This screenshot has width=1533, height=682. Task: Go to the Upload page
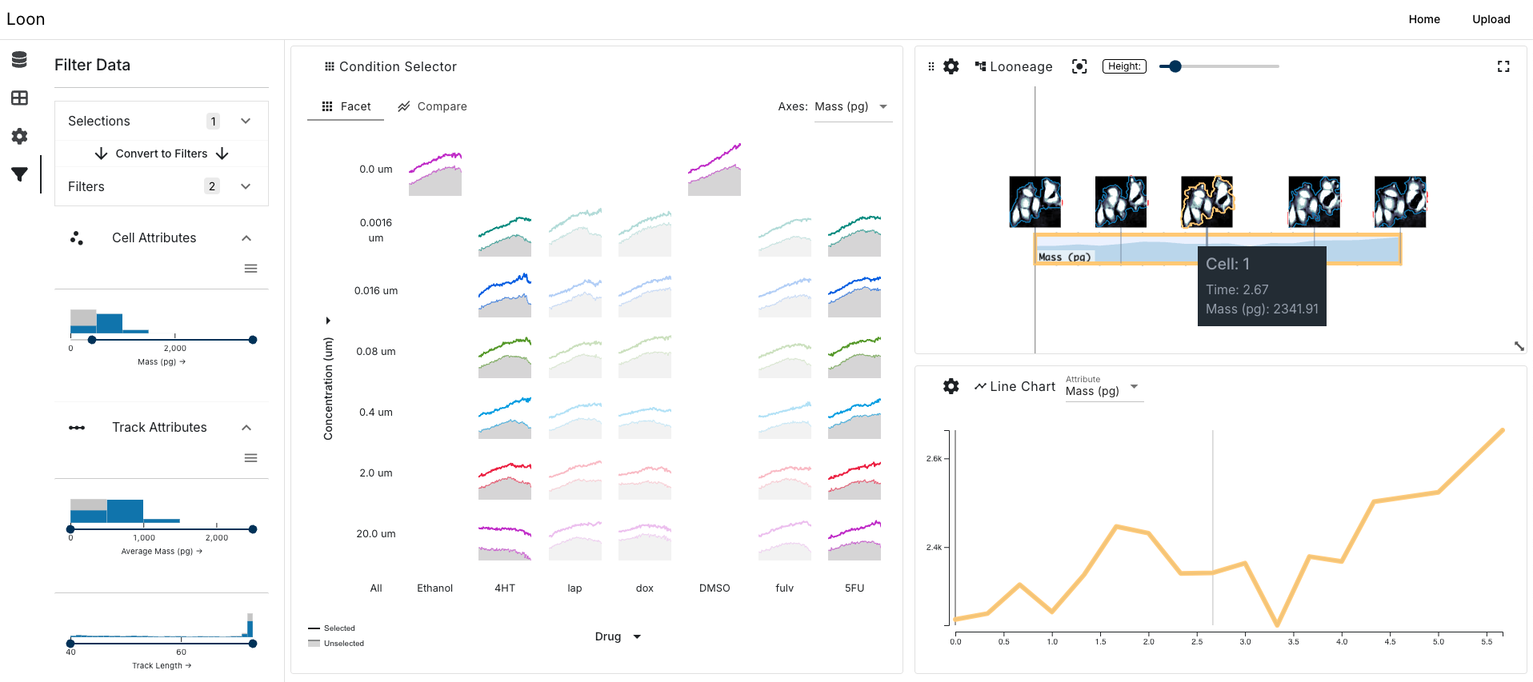1491,19
